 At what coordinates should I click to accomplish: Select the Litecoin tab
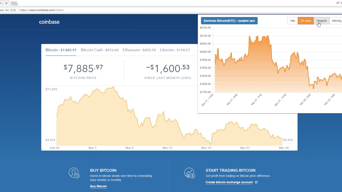tap(175, 50)
